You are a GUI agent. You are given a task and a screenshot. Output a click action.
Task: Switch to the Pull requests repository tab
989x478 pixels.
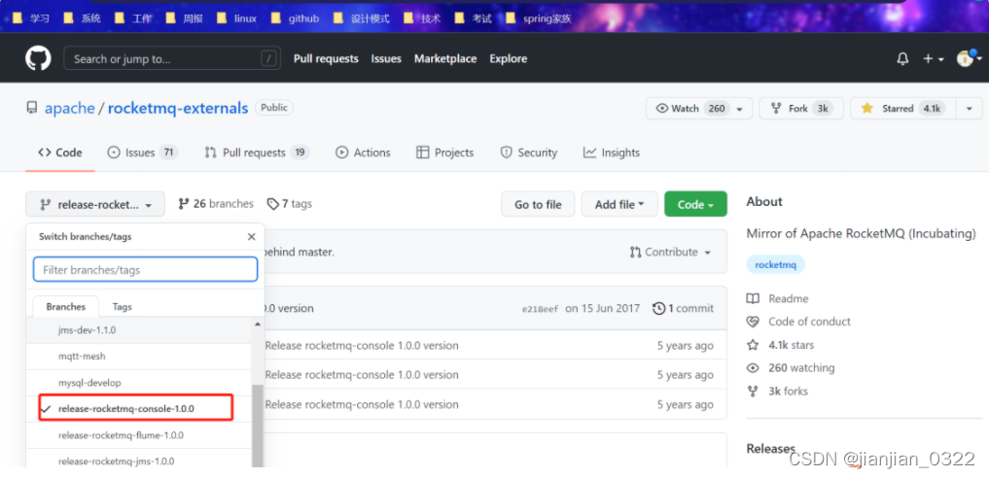(x=257, y=153)
